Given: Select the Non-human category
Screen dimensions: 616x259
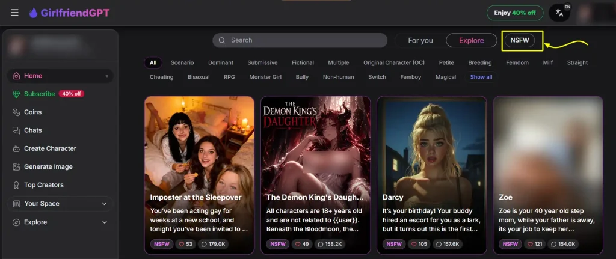Looking at the screenshot, I should (338, 77).
